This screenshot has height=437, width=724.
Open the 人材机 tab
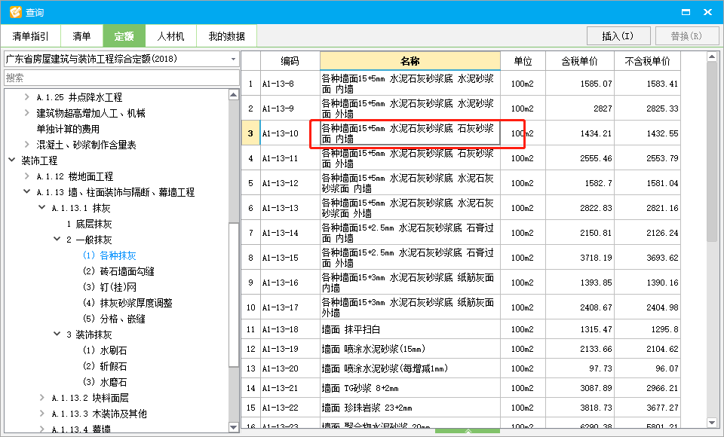coord(171,36)
